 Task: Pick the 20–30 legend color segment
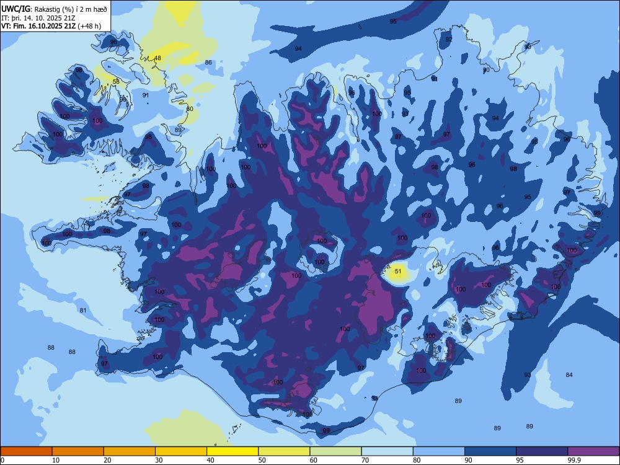(130, 451)
